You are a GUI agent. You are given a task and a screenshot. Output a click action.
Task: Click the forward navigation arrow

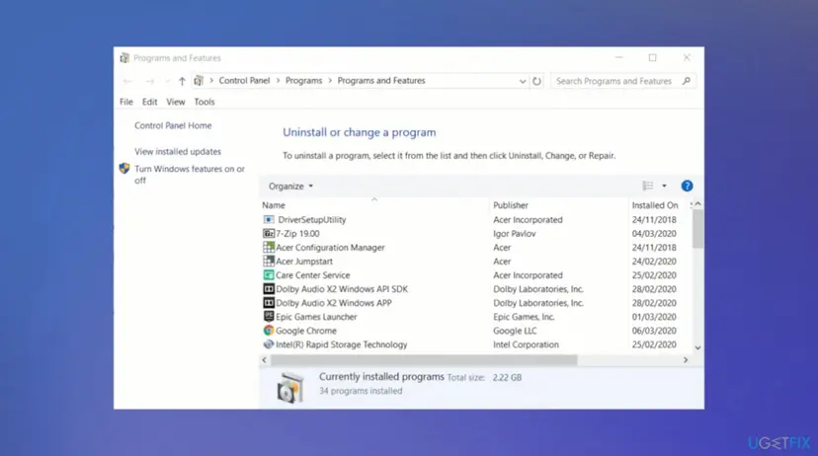(150, 81)
